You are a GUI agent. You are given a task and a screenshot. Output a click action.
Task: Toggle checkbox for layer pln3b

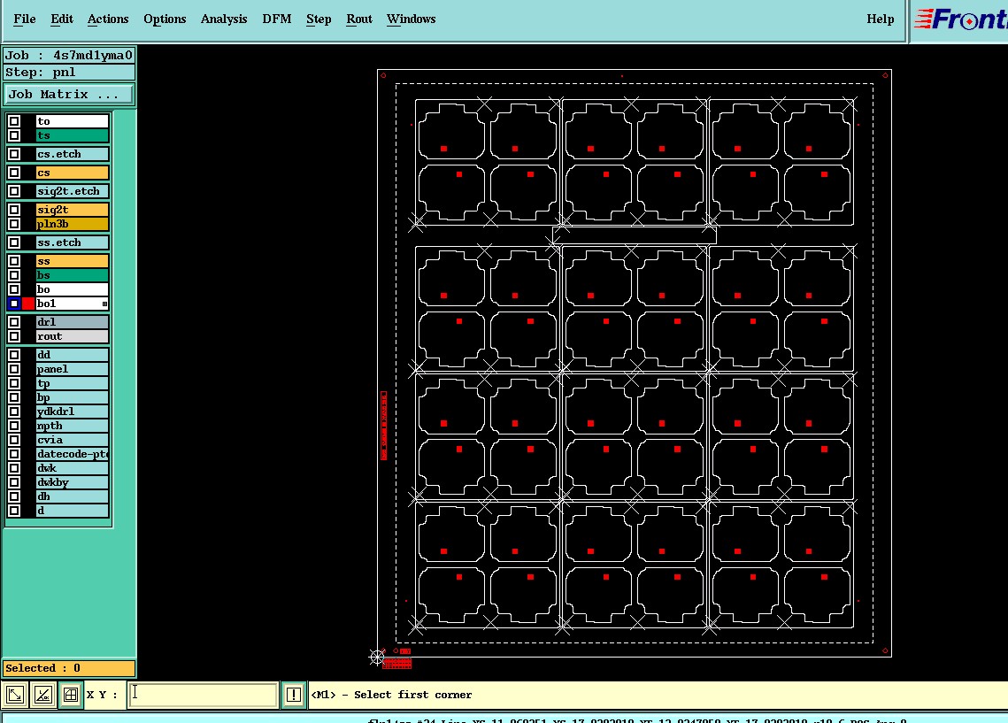(14, 224)
